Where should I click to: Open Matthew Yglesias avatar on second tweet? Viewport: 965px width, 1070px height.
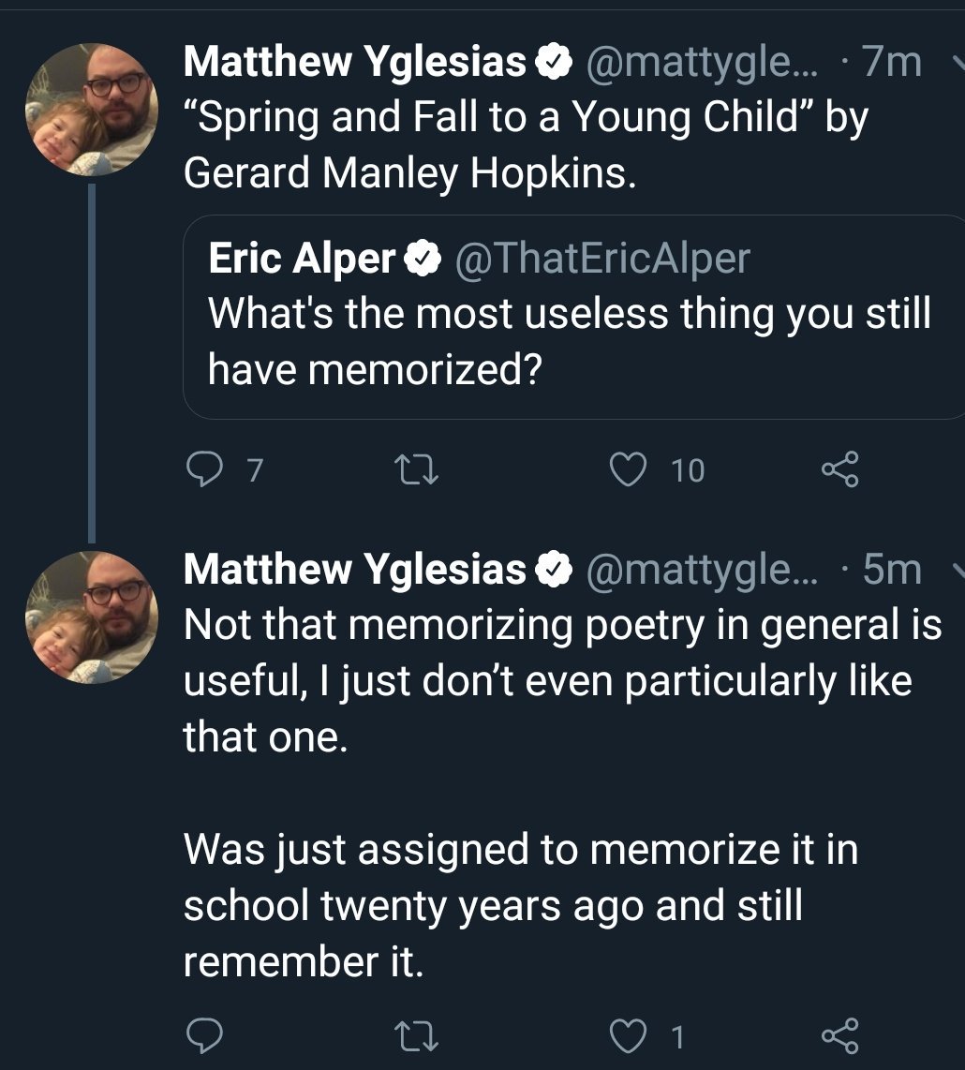pyautogui.click(x=90, y=617)
